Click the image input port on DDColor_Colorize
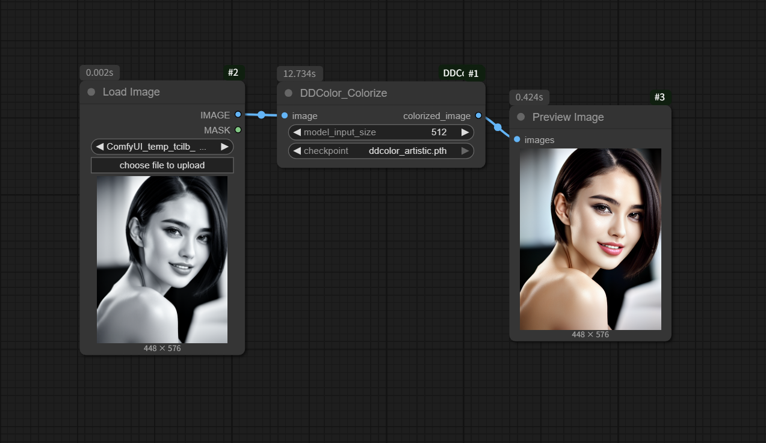This screenshot has width=766, height=443. pyautogui.click(x=285, y=115)
